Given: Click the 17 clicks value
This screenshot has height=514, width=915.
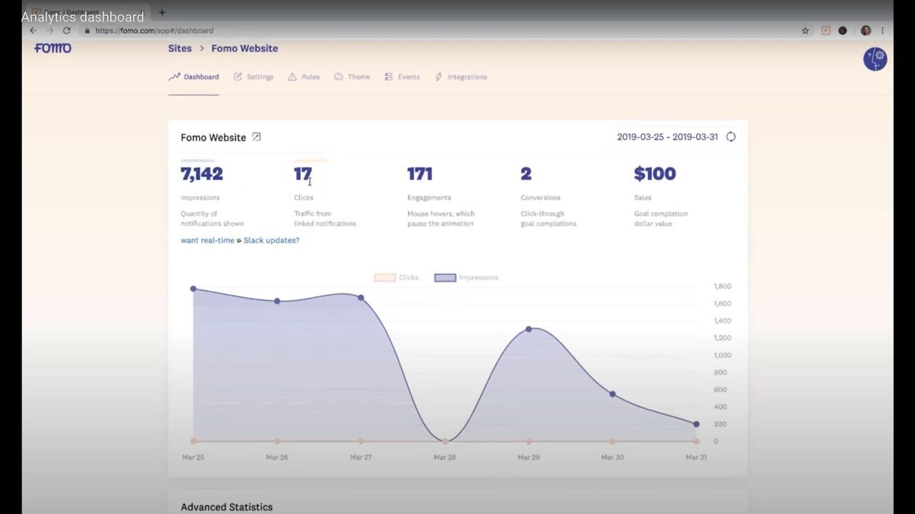Looking at the screenshot, I should (302, 173).
